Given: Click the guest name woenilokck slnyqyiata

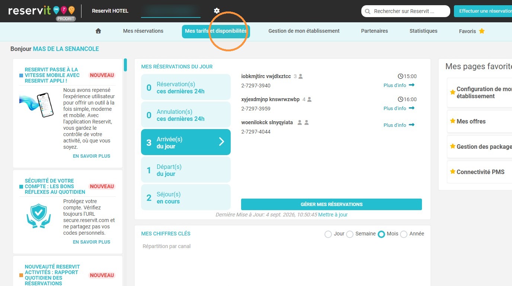Looking at the screenshot, I should pos(267,122).
